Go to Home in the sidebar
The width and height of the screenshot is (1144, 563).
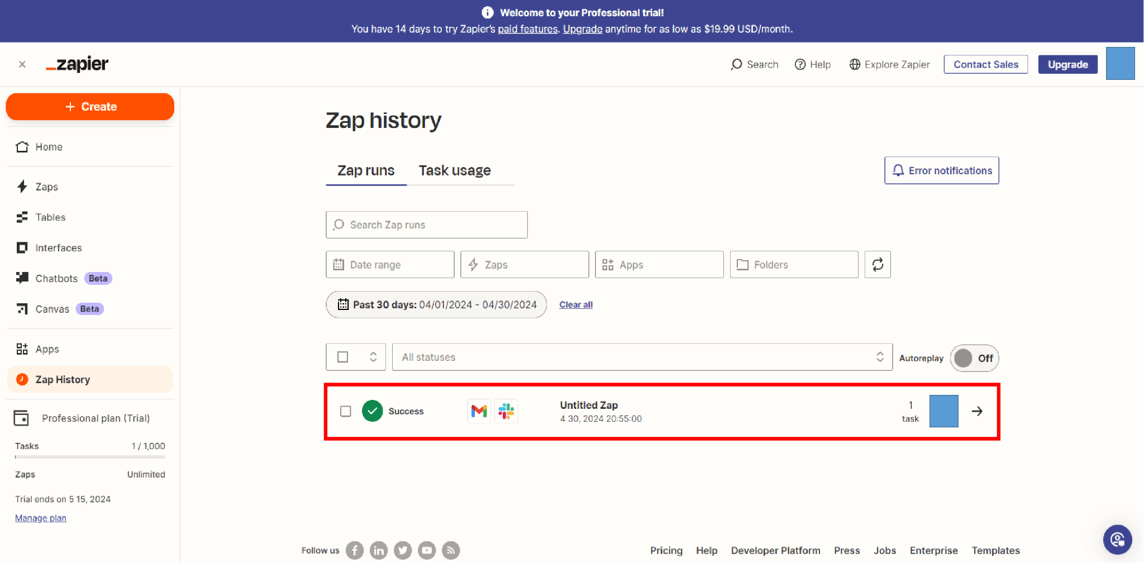(x=90, y=147)
